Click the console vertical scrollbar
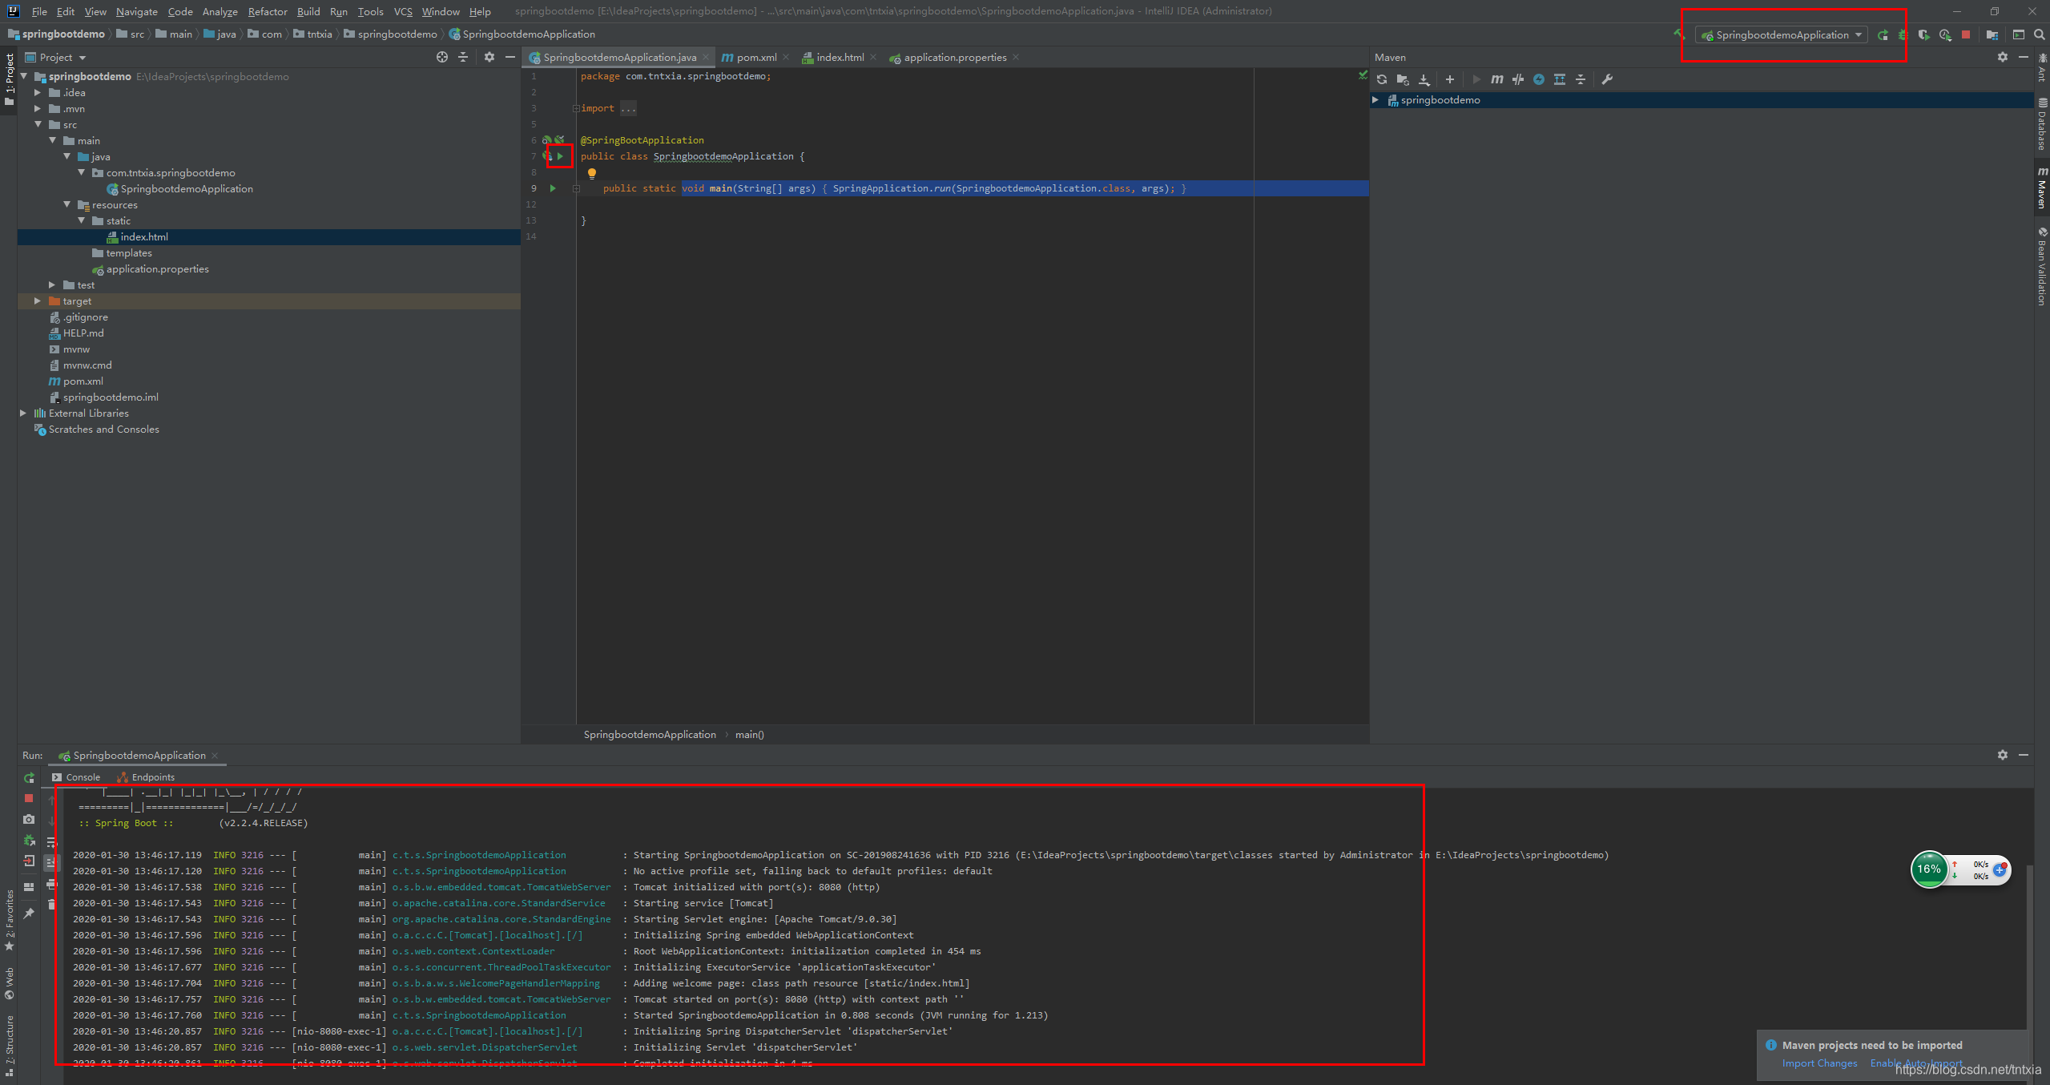The width and height of the screenshot is (2050, 1085). (x=2028, y=946)
